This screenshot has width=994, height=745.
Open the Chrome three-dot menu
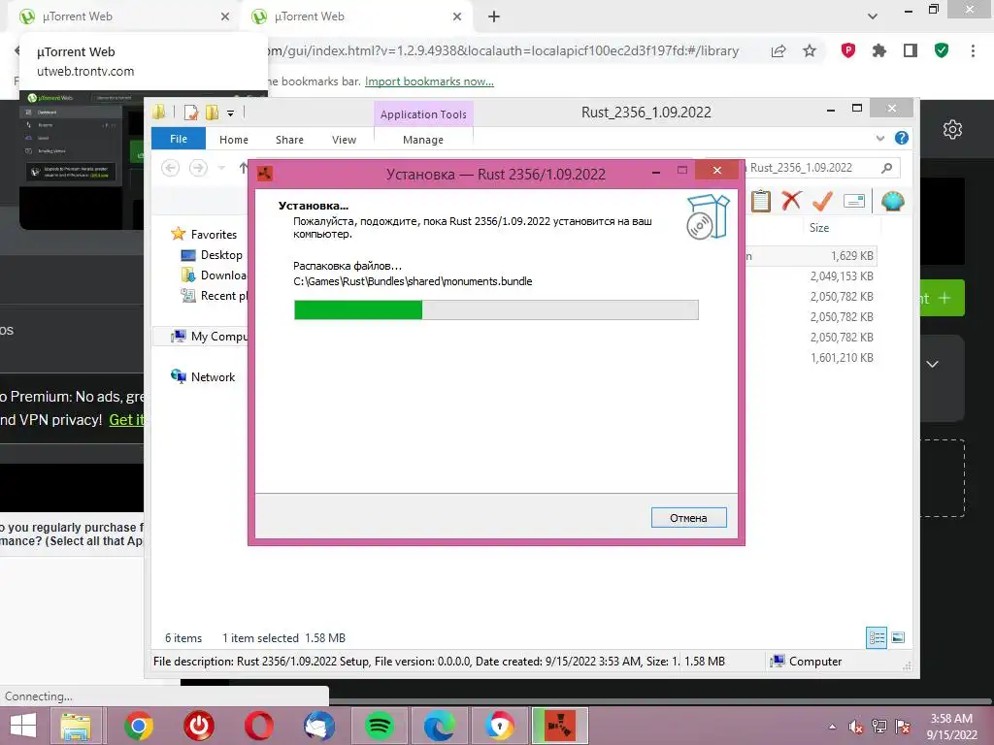pyautogui.click(x=973, y=50)
